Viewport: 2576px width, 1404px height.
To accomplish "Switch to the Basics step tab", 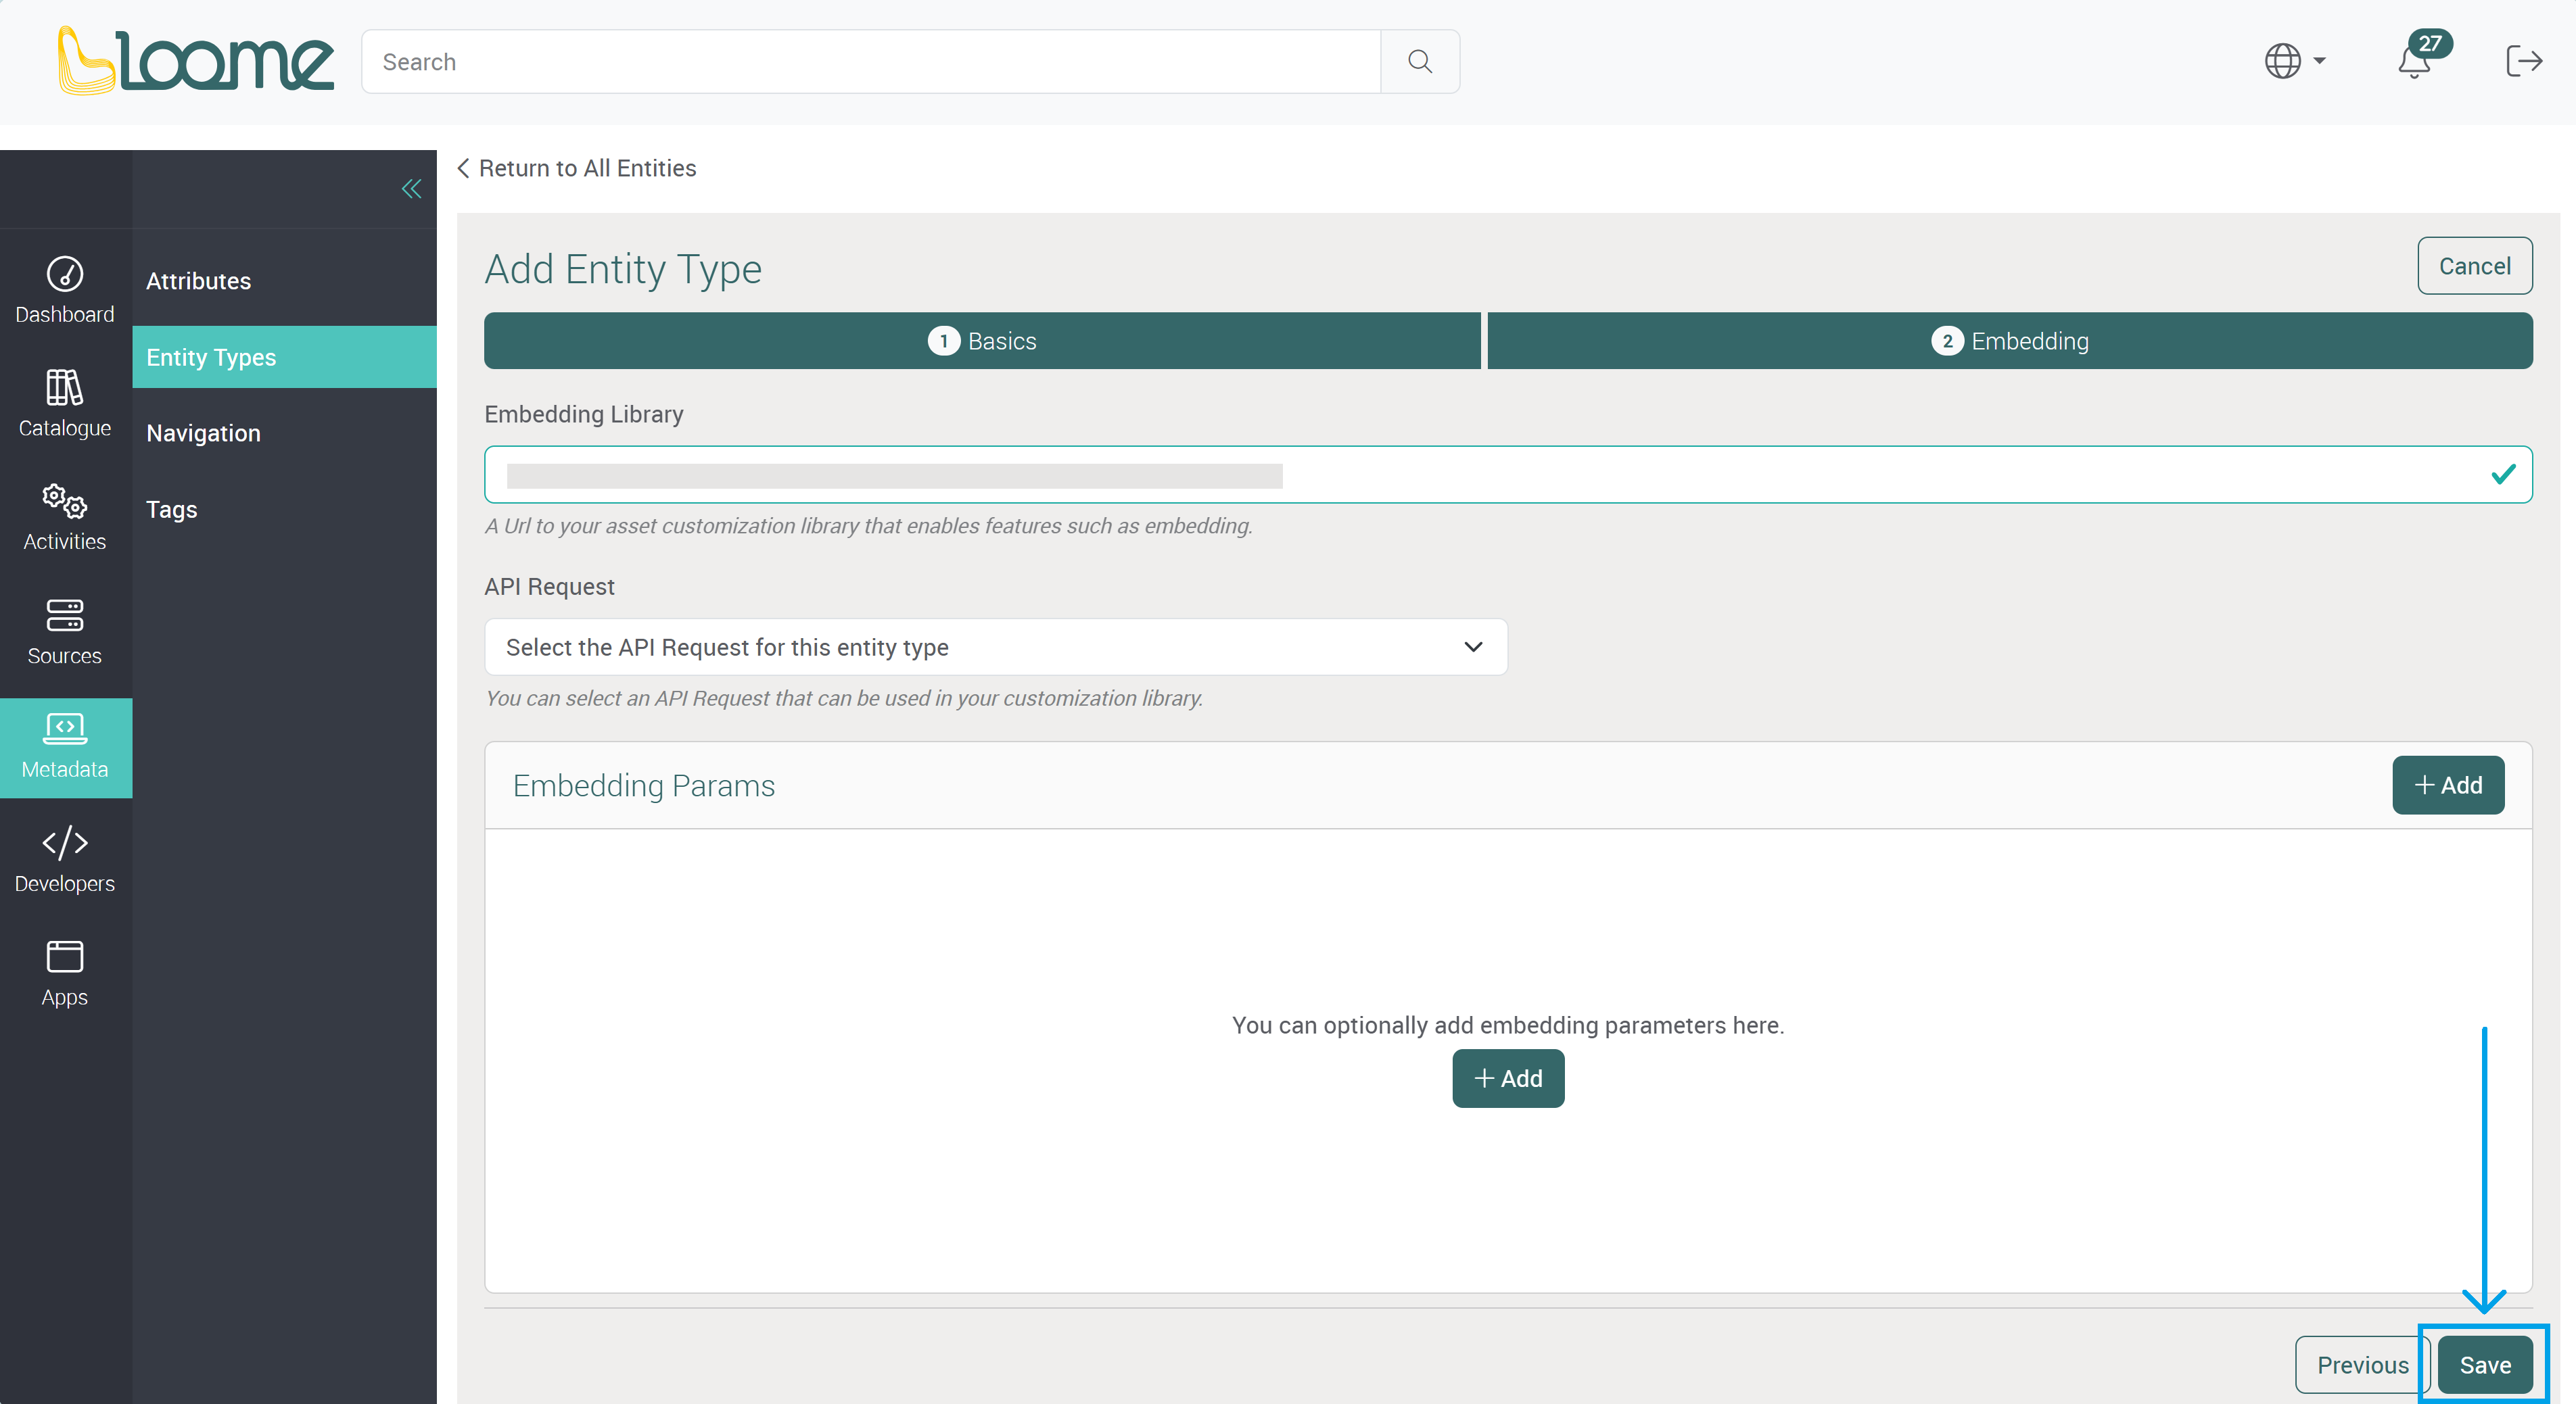I will tap(982, 341).
